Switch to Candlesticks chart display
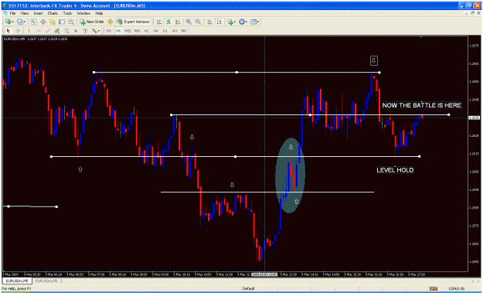This screenshot has width=483, height=293. click(x=168, y=22)
